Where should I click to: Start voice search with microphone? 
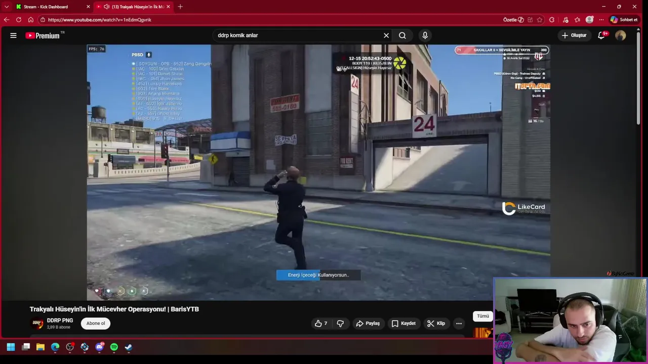click(425, 35)
